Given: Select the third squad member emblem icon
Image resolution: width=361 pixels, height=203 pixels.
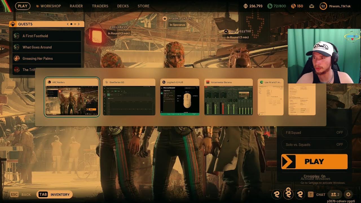Looking at the screenshot, I should (x=300, y=194).
